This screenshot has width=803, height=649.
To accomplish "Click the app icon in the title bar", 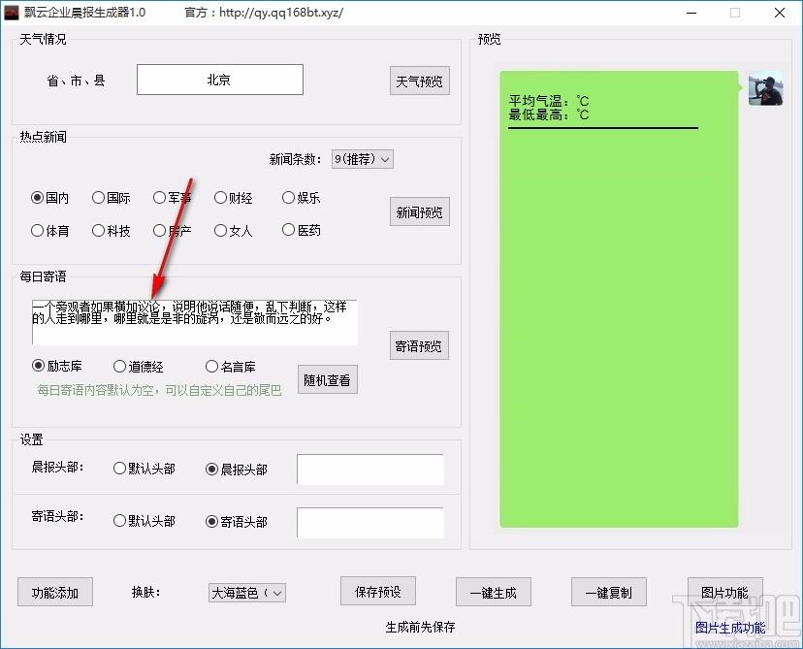I will (12, 13).
